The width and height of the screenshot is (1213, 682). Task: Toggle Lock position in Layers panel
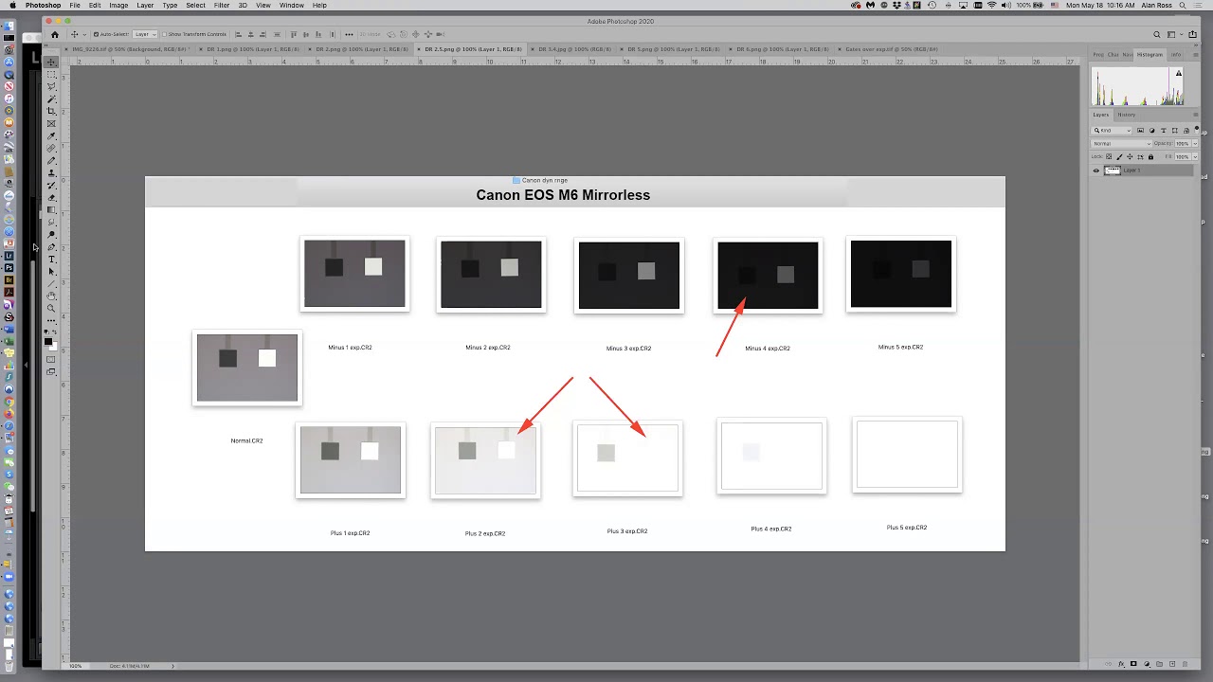1130,156
